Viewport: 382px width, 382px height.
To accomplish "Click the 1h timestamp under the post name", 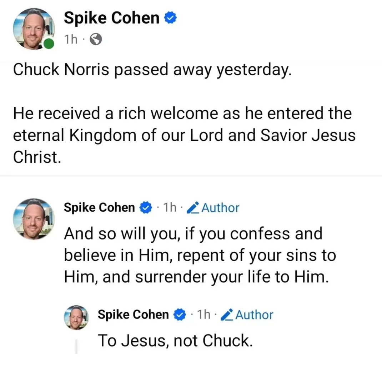I will [x=70, y=39].
